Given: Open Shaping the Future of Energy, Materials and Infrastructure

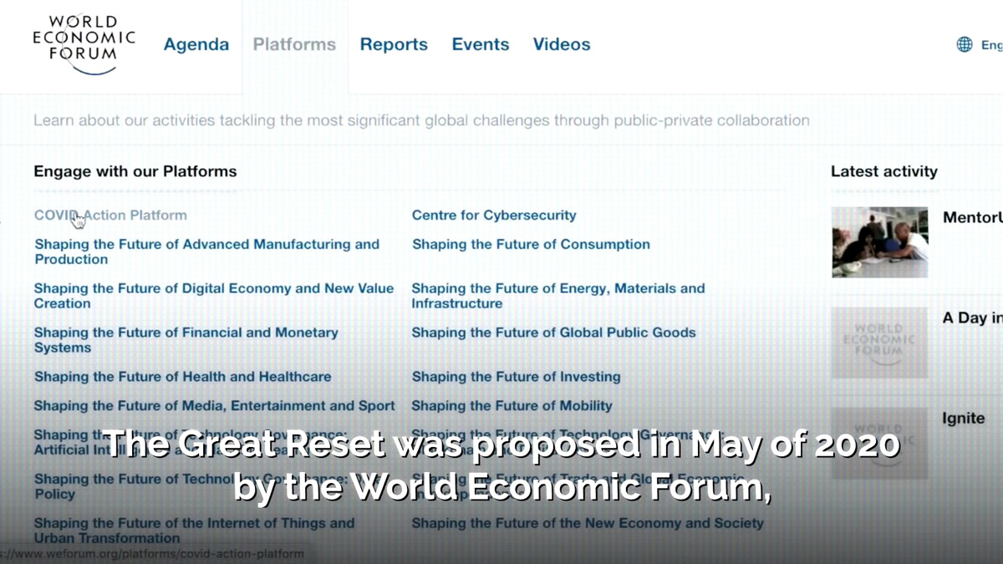Looking at the screenshot, I should [x=558, y=296].
